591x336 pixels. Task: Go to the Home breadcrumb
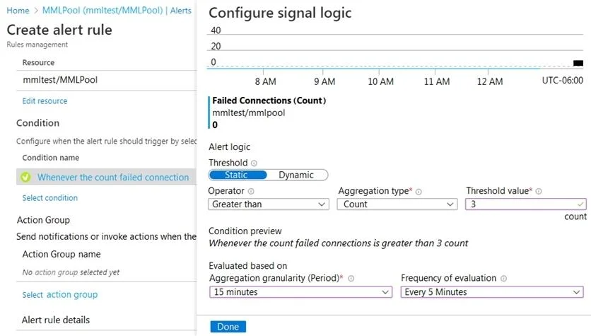pyautogui.click(x=18, y=11)
